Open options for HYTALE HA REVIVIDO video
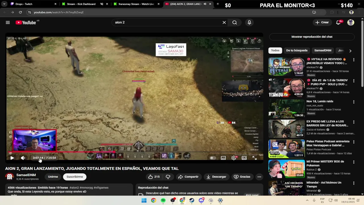 [x=354, y=60]
